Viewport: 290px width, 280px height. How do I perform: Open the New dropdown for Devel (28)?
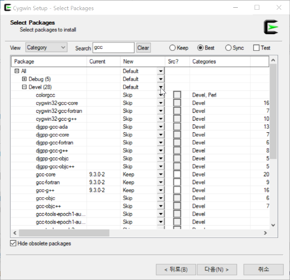tap(161, 87)
